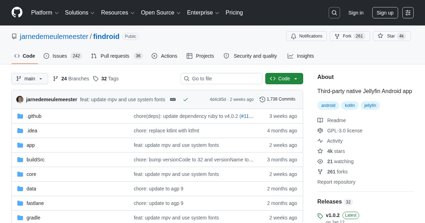425x223 pixels.
Task: Click the fastlane folder icon
Action: (20, 203)
